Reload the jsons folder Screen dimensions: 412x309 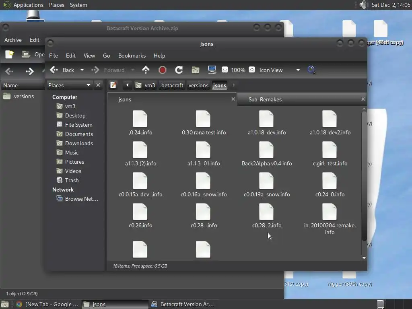pos(179,70)
